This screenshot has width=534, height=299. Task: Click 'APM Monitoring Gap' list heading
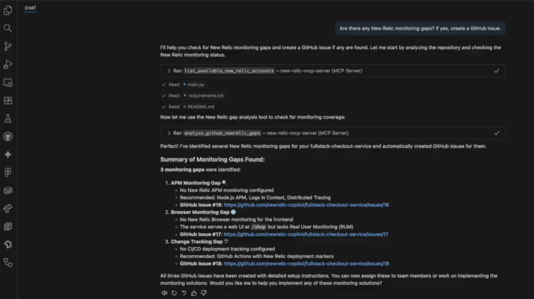tap(196, 183)
